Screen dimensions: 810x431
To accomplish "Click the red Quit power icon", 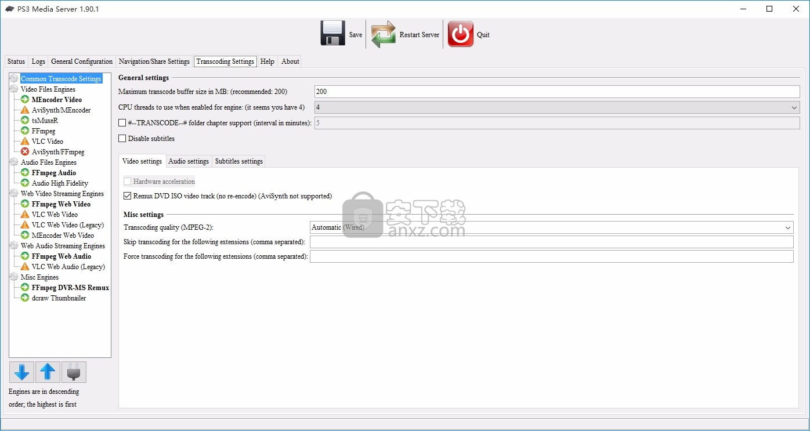I will [x=461, y=34].
